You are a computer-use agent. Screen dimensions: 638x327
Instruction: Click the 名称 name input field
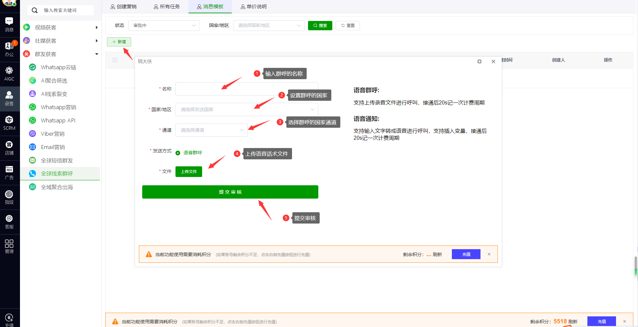247,89
